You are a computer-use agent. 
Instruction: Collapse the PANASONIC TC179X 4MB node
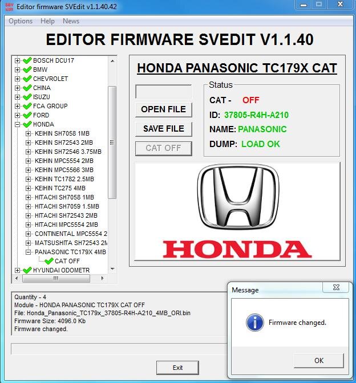click(x=28, y=252)
